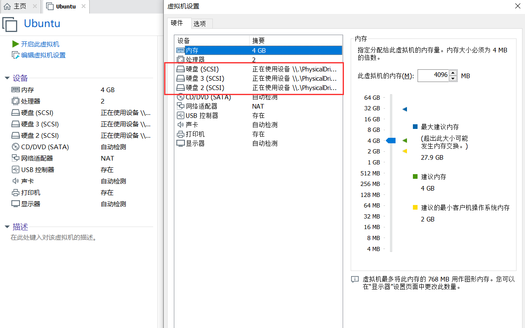Screen dimensions: 525x328
Task: Click the edit virtual machine settings icon
Action: tap(15, 55)
